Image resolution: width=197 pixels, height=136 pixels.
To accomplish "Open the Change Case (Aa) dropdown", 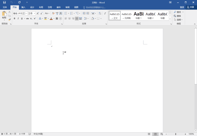I will pos(47,13).
